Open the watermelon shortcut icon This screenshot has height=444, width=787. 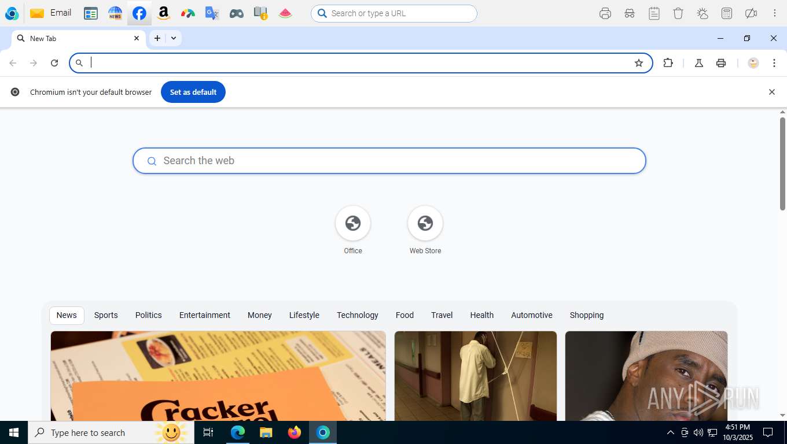(285, 13)
